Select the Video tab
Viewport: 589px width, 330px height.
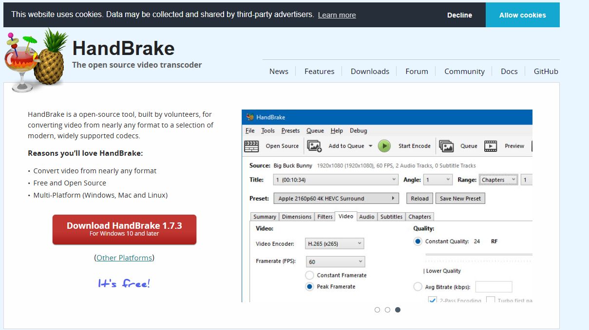[346, 217]
